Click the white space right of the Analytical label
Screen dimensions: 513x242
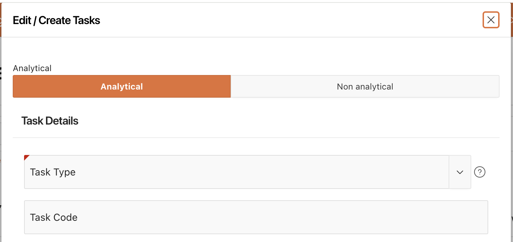coord(248,68)
